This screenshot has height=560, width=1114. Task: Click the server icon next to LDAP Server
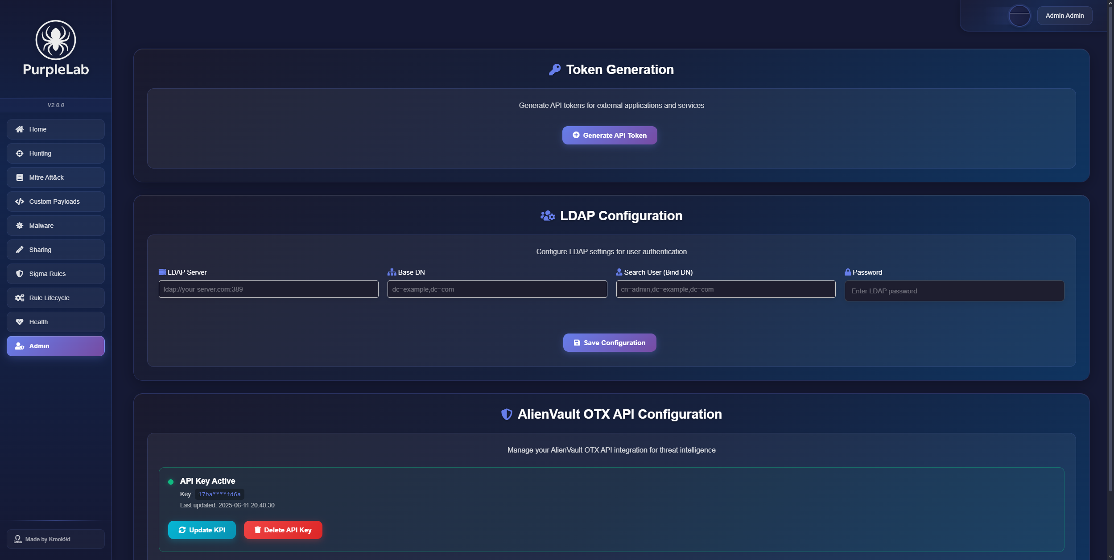coord(162,272)
